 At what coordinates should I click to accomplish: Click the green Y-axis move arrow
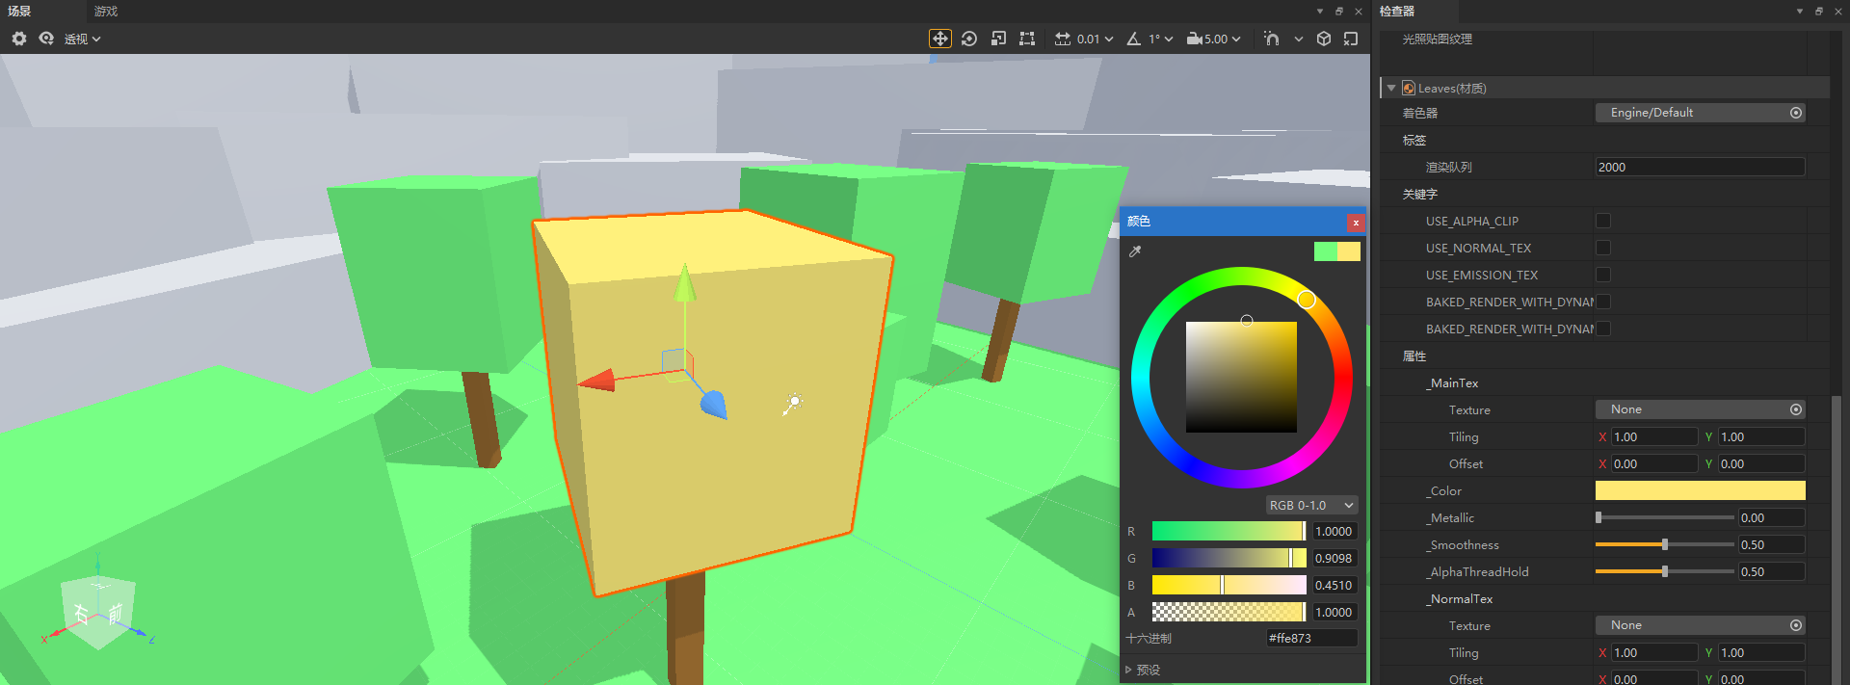[684, 283]
